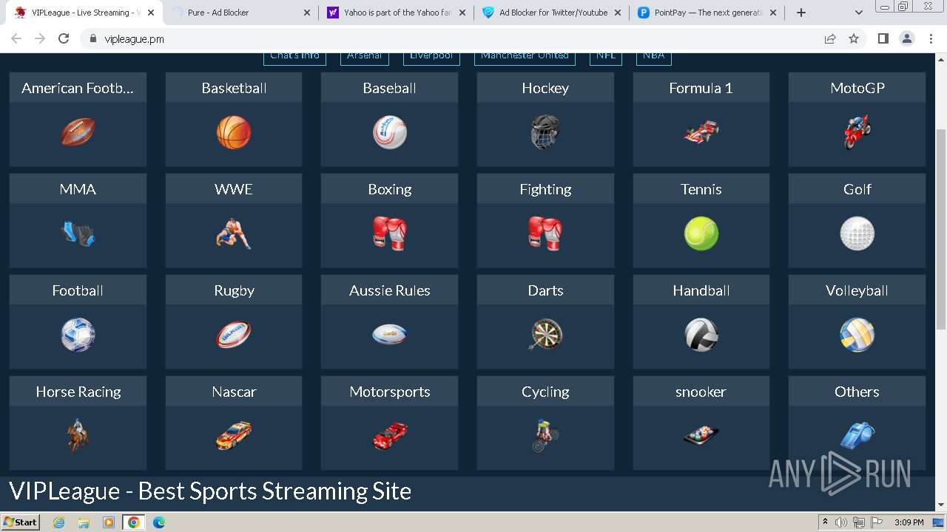The width and height of the screenshot is (947, 532).
Task: Open the Aussie Rules ball icon
Action: (x=390, y=335)
